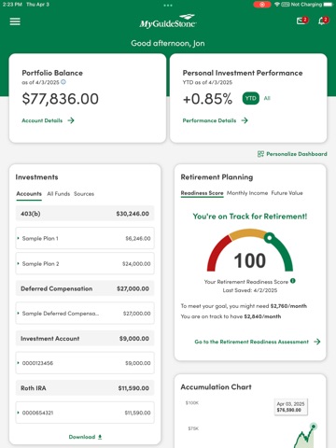Click the info icon beside portfolio date
The width and height of the screenshot is (336, 448).
63,82
